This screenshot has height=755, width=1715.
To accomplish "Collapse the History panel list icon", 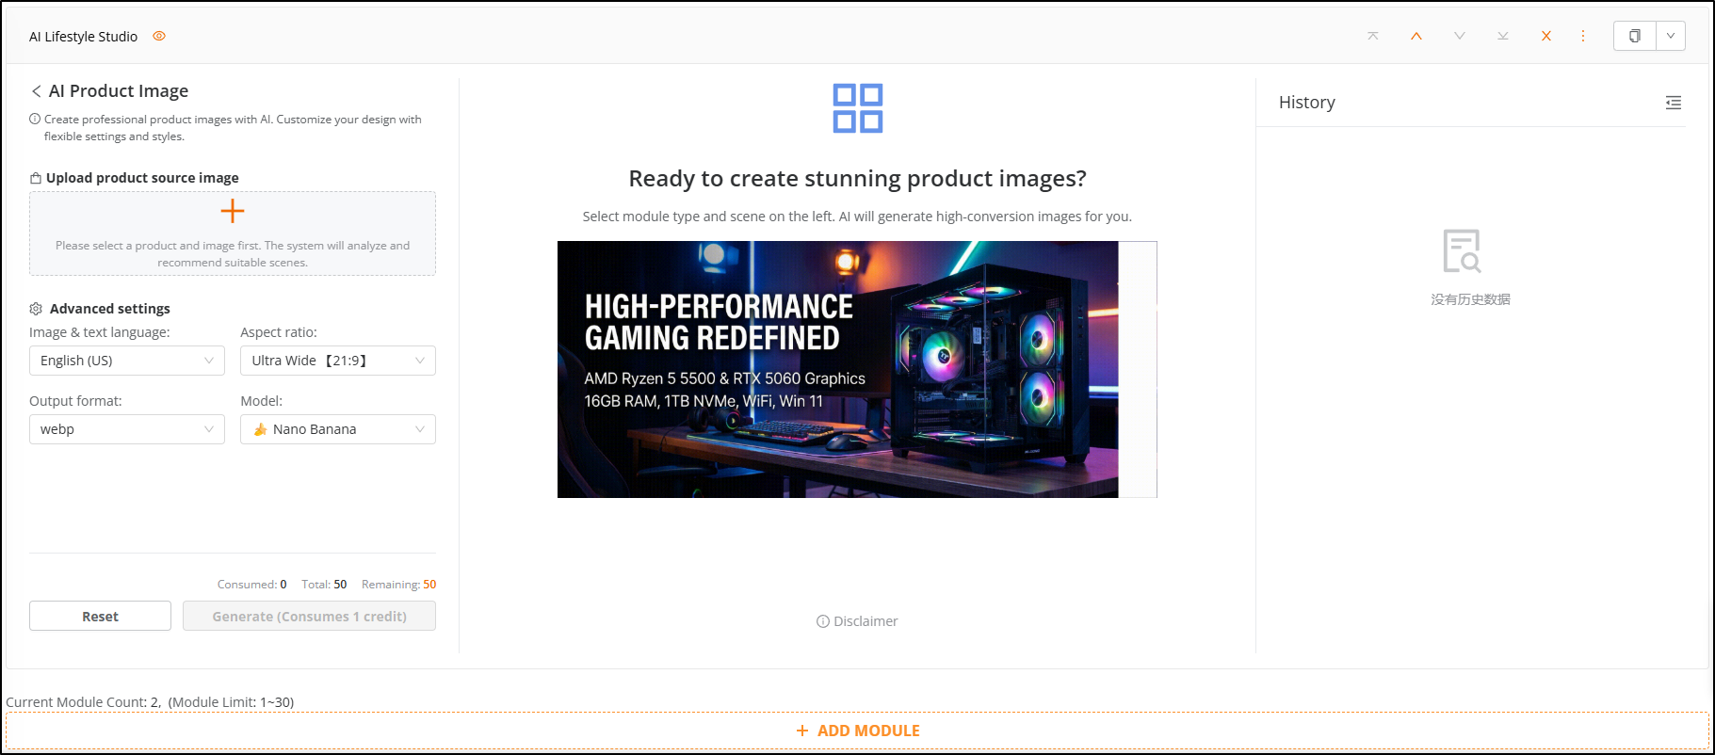I will point(1674,103).
